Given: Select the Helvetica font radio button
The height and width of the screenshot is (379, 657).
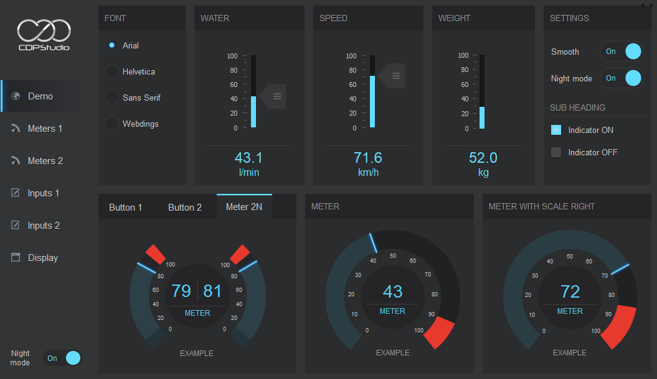Looking at the screenshot, I should point(111,71).
